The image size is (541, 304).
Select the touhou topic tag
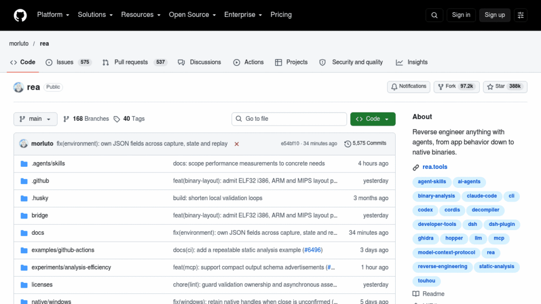coord(426,281)
